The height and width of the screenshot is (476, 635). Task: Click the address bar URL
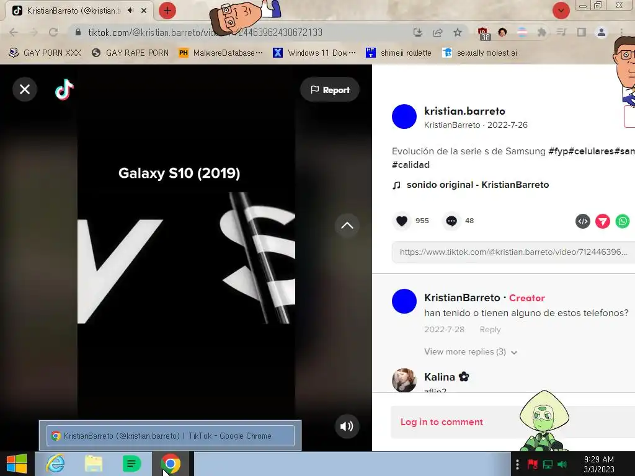tap(205, 32)
